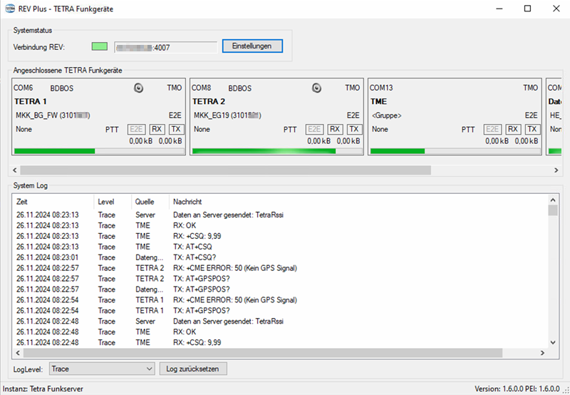Screen dimensions: 570x395
Task: Click the Einstellungen button
Action: pos(252,46)
